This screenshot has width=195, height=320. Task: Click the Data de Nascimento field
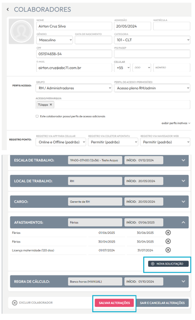[x=93, y=40]
